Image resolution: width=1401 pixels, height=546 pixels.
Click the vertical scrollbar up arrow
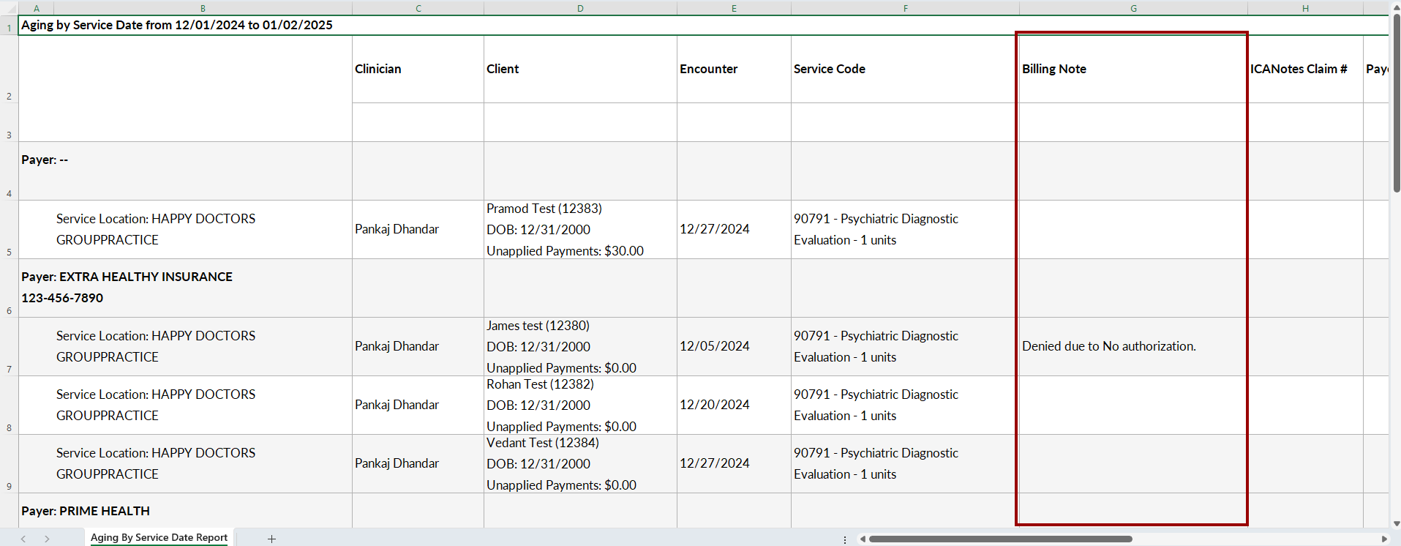[x=1396, y=7]
